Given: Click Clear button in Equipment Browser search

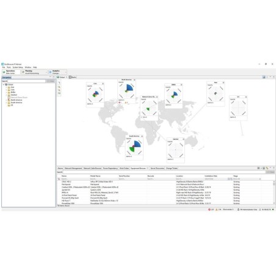Looking at the screenshot, I should (271, 172).
